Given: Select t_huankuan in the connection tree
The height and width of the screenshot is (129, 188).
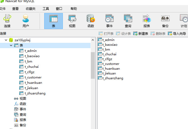Looking at the screenshot, I should (x=33, y=83).
